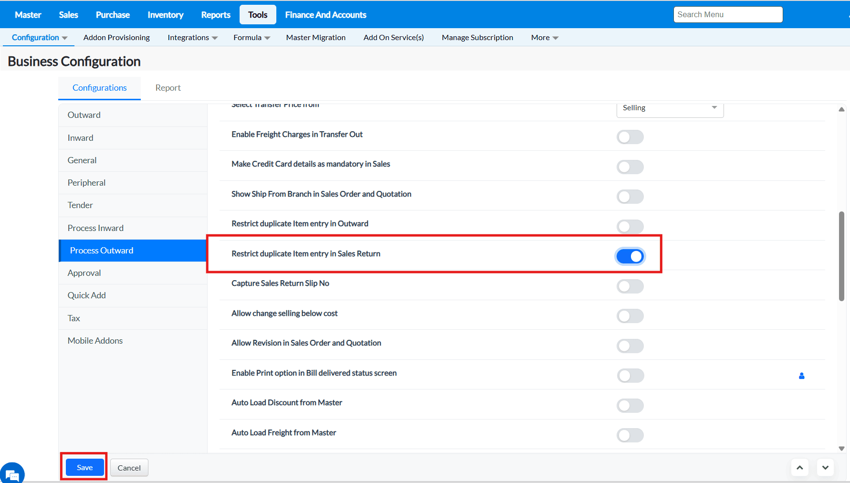The image size is (850, 483).
Task: Open the More dropdown menu
Action: click(x=545, y=38)
